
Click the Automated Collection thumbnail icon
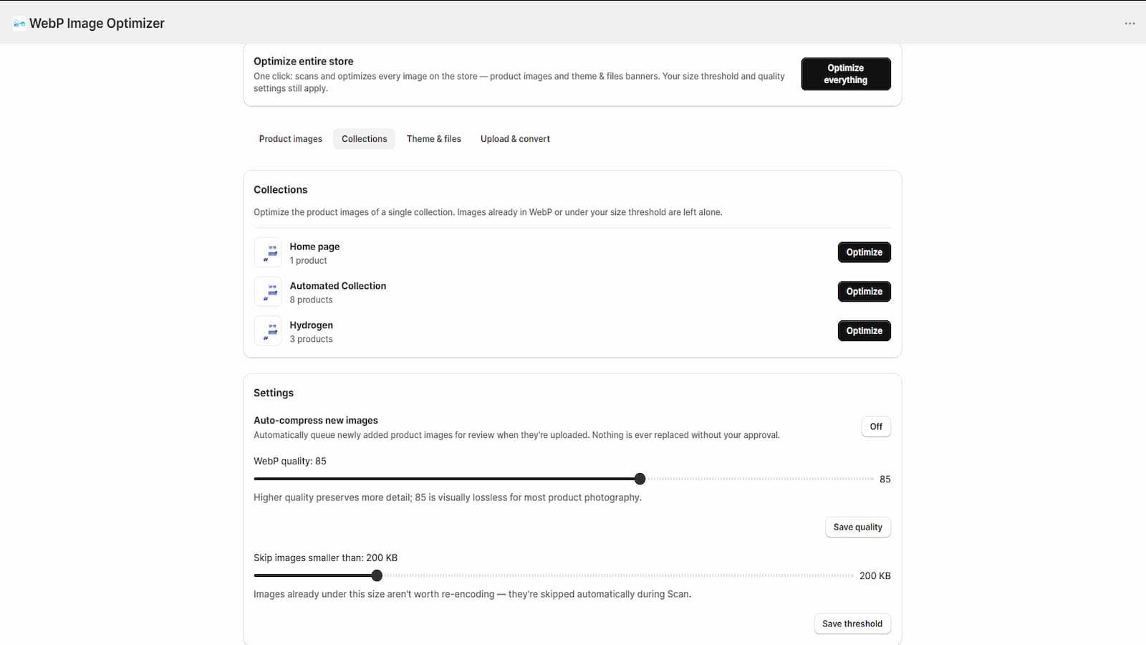(268, 292)
